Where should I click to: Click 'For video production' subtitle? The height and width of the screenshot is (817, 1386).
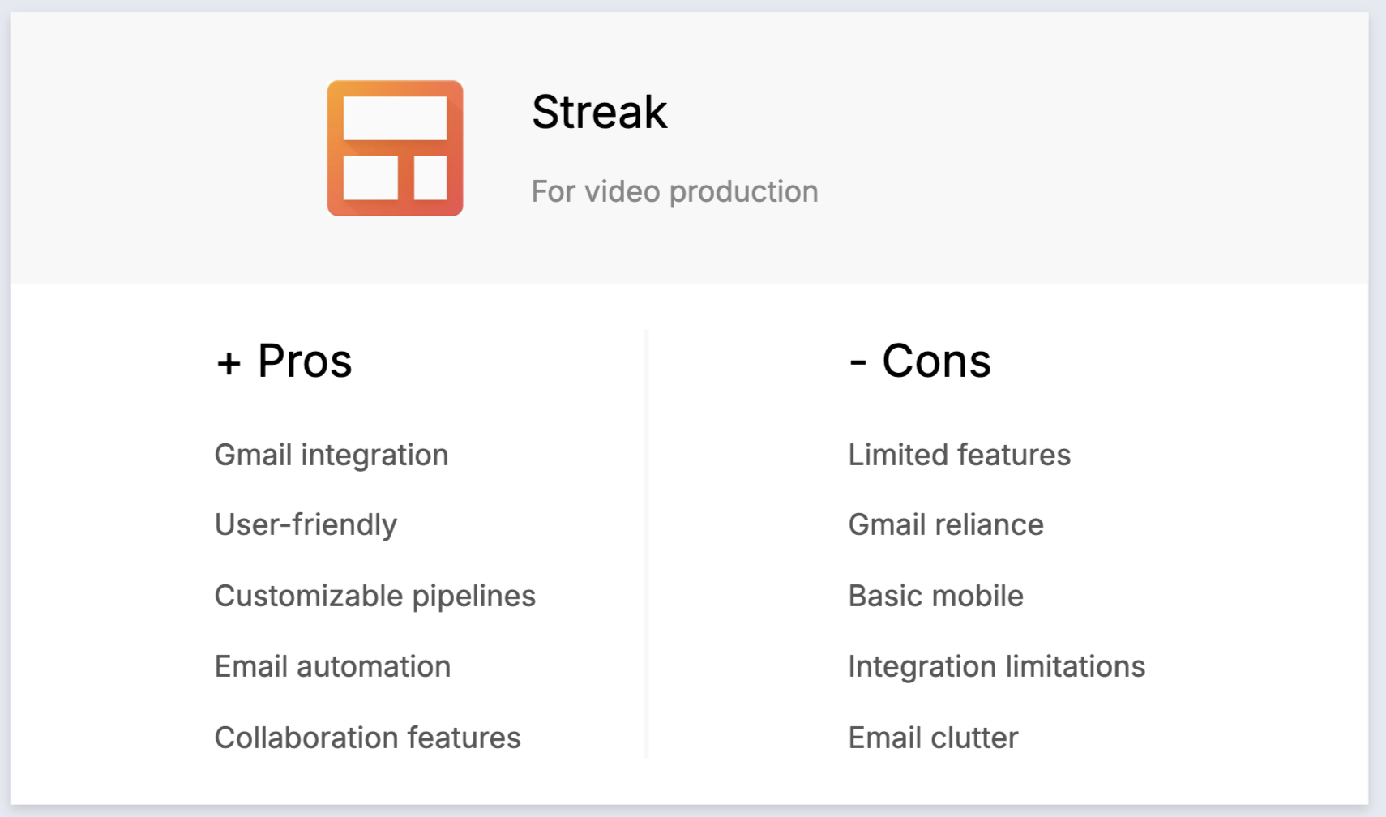[x=674, y=192]
